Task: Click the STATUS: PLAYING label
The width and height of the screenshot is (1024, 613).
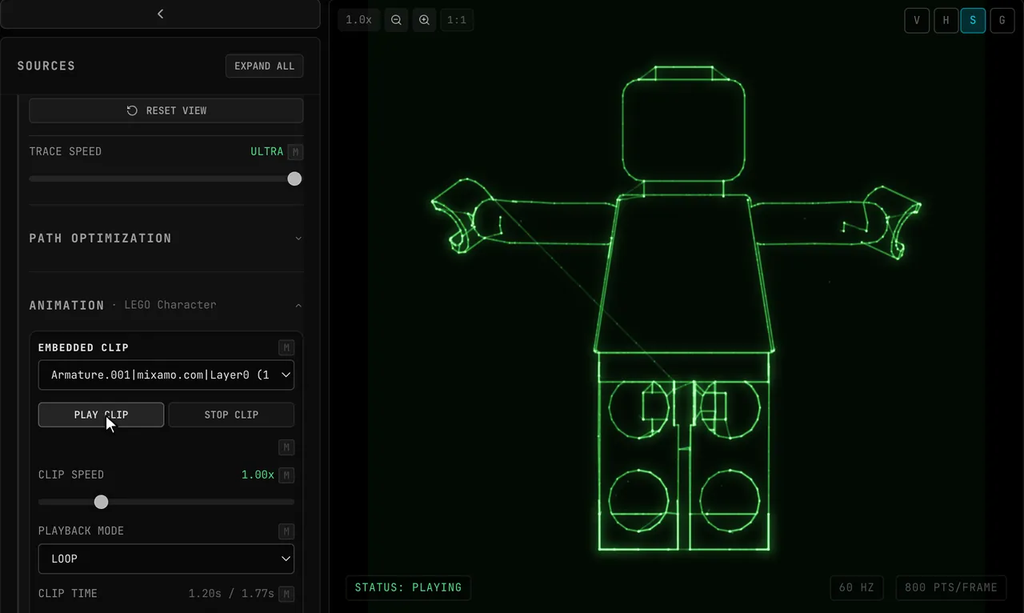Action: pos(409,587)
